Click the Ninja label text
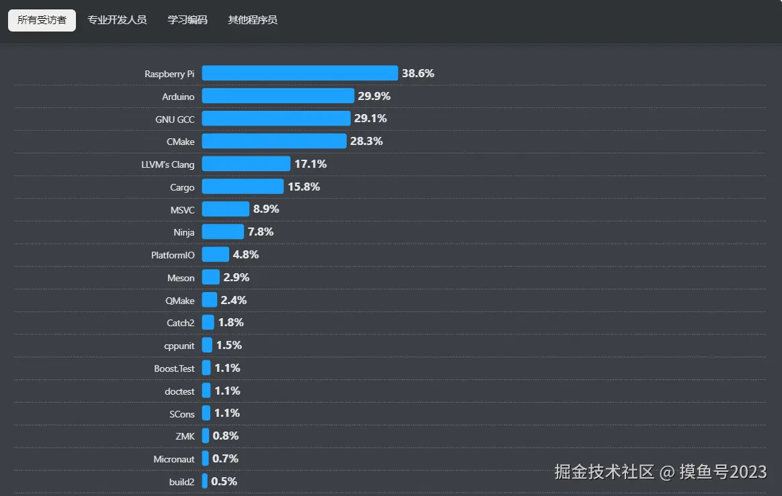The image size is (782, 496). (184, 232)
